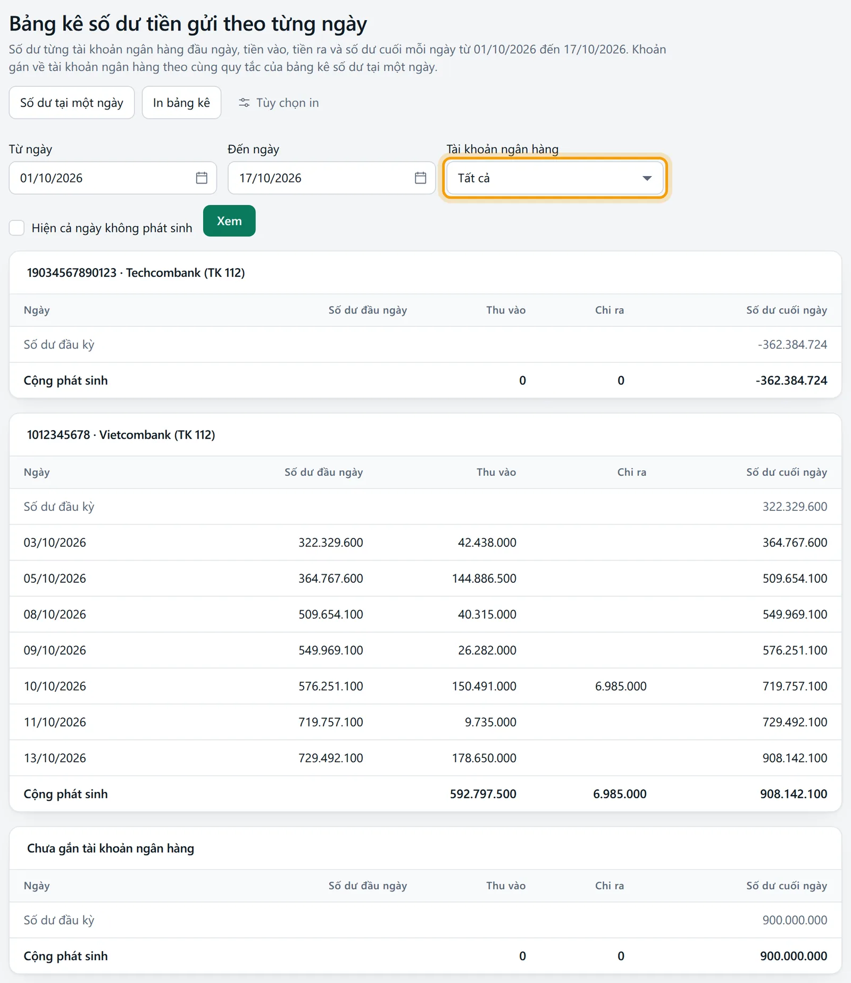Click Thu vào value 26.282.000
The image size is (851, 983).
point(487,650)
